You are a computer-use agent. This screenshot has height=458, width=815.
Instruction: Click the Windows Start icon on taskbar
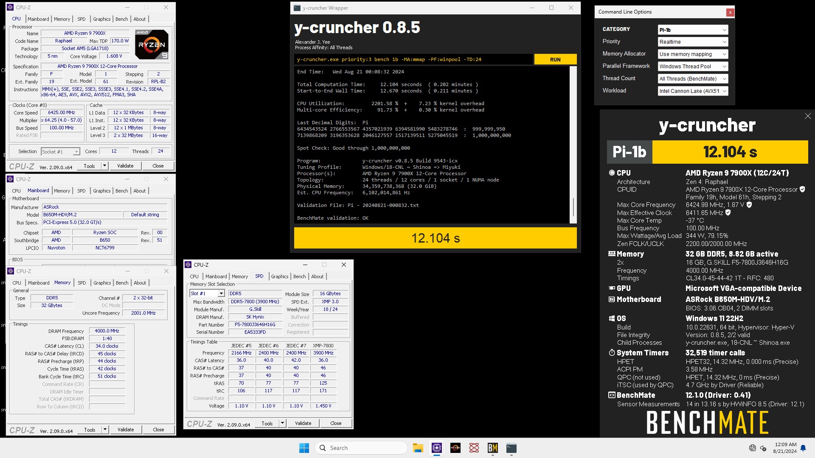304,448
